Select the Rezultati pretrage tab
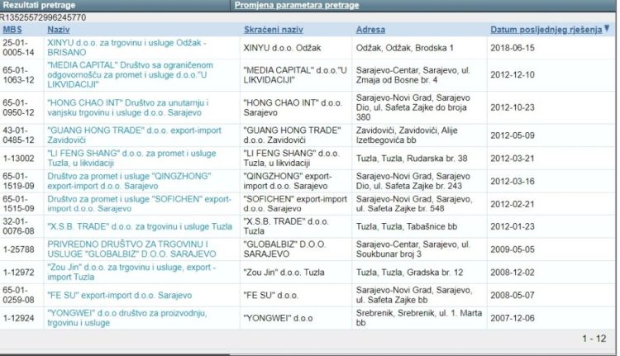This screenshot has width=620, height=356. point(39,5)
